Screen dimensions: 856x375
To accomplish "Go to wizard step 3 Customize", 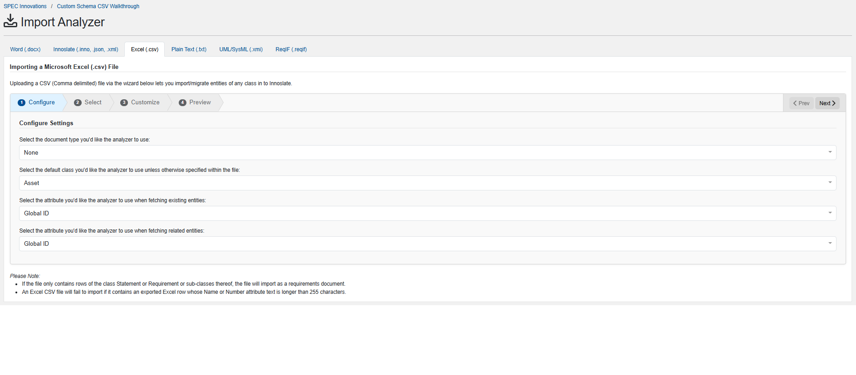I will (140, 102).
